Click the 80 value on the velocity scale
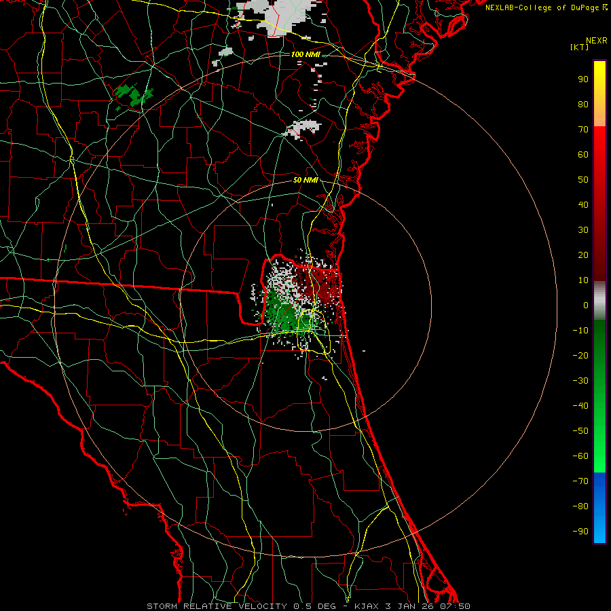 coord(583,105)
